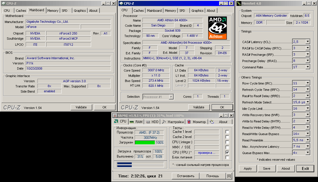Viewport: 318px width, 182px height.
Task: Open Read/Write Queue Bypass dropdown
Action: pos(308,134)
